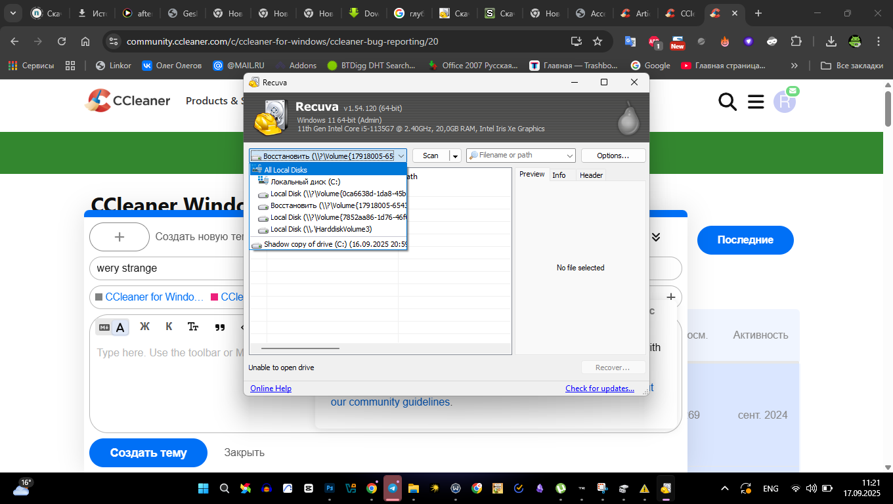This screenshot has height=504, width=893.
Task: Open the text size Tт icon
Action: (193, 327)
